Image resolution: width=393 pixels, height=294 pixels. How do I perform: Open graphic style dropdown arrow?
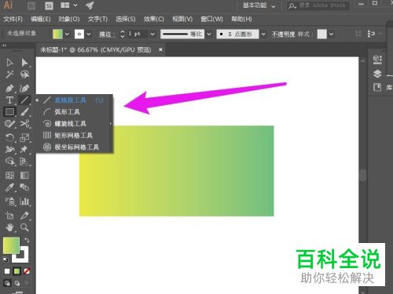coord(332,34)
